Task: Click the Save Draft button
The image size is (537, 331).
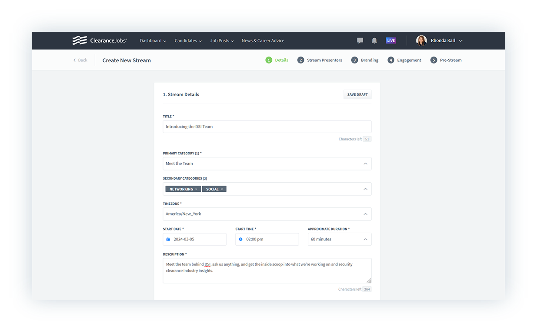Action: [x=357, y=94]
